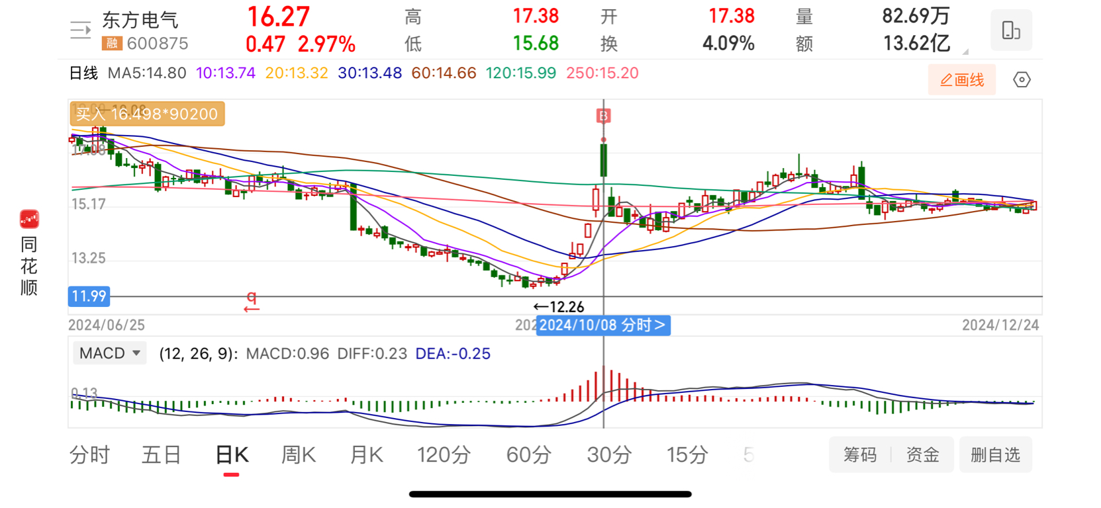The image size is (1101, 508).
Task: Expand quote details corner triangle
Action: [x=965, y=51]
